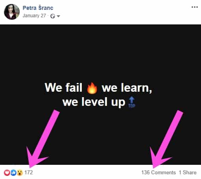
Task: Click the 'we level up' text line
Action: click(x=94, y=102)
